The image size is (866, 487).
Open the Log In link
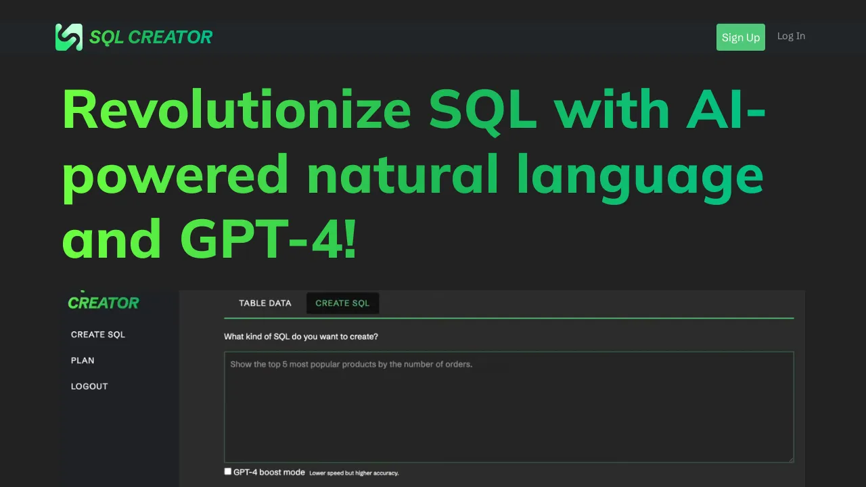791,36
